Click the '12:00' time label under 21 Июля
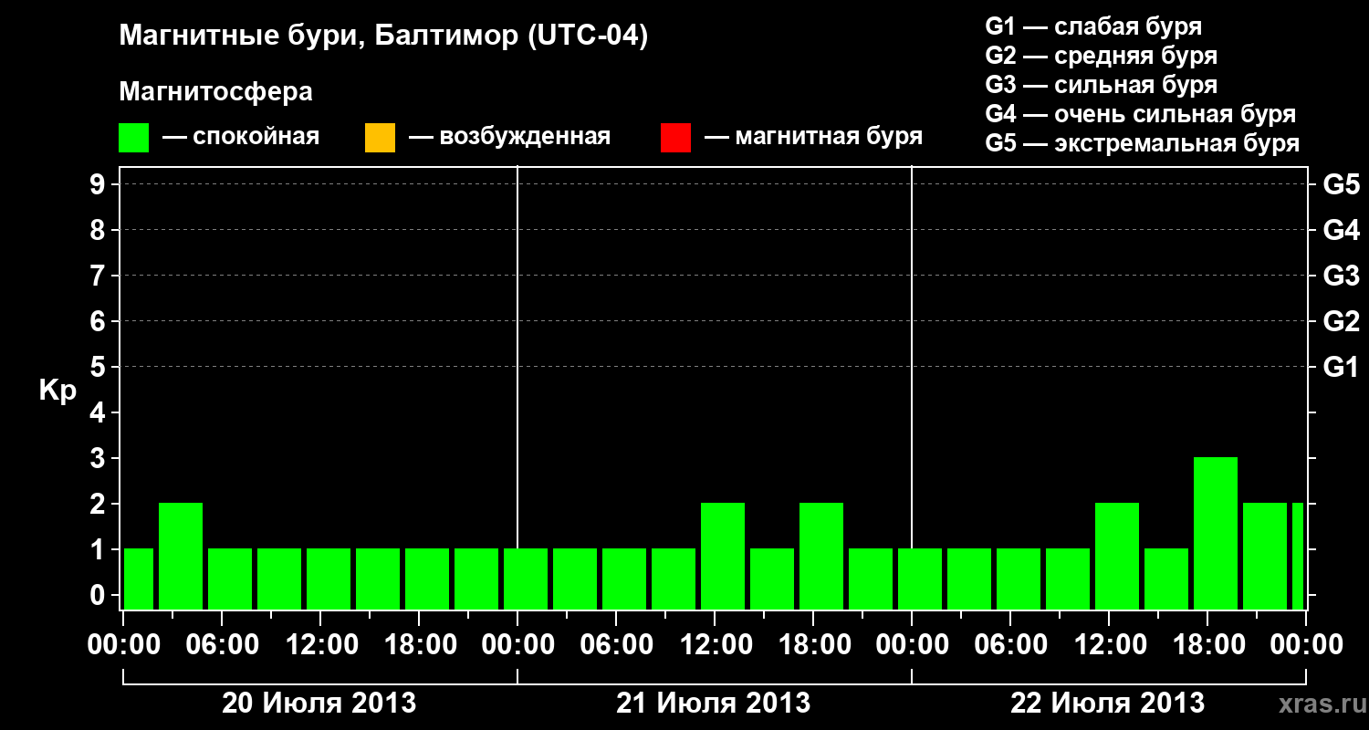Screen dimensions: 1369x730 pos(716,645)
